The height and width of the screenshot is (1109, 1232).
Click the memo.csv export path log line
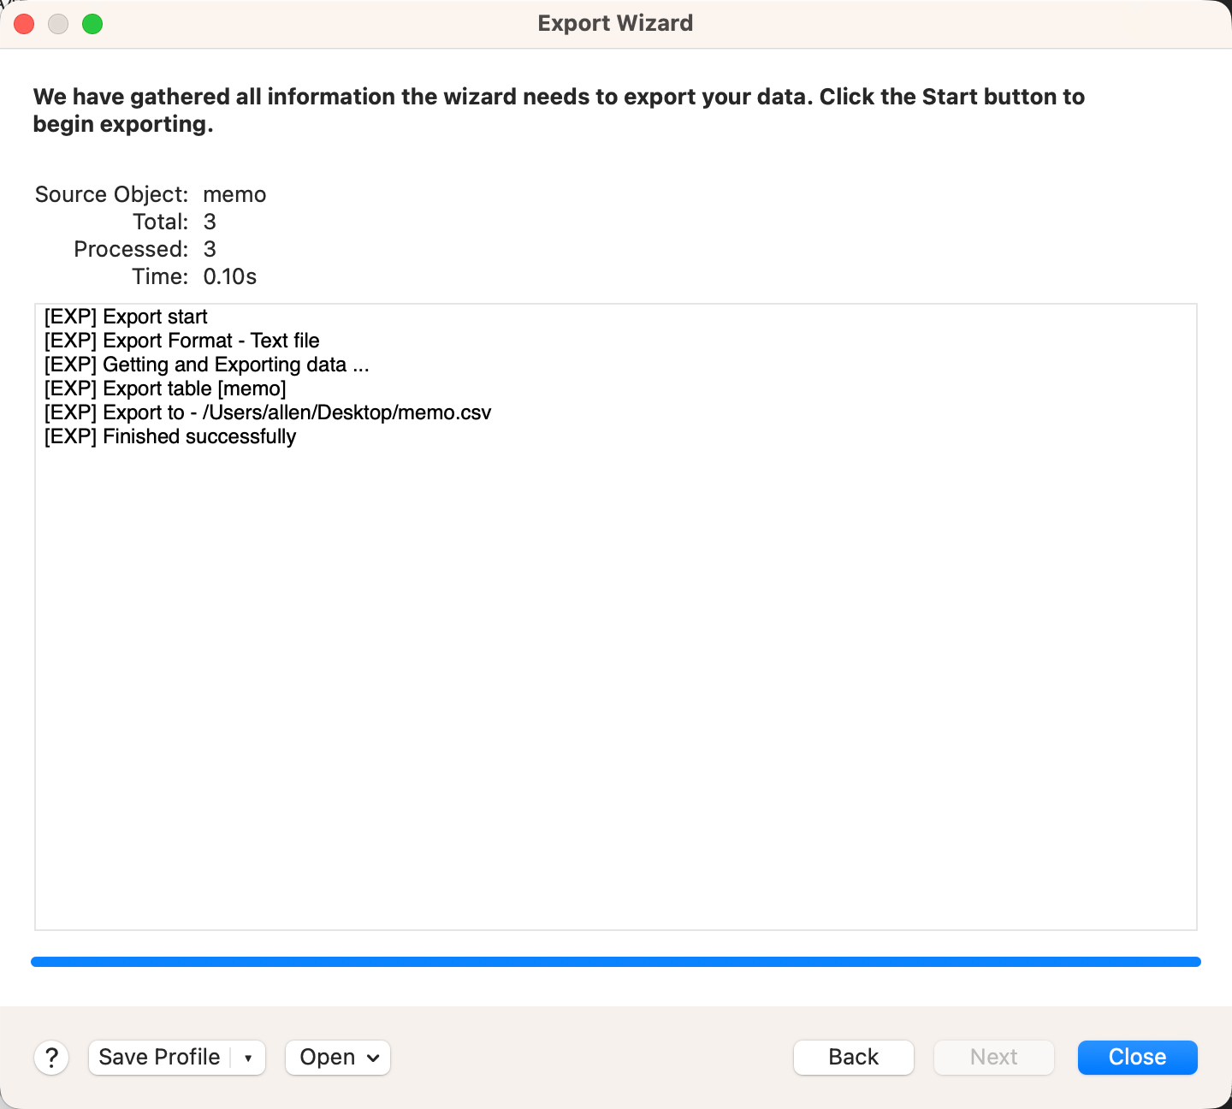coord(268,412)
